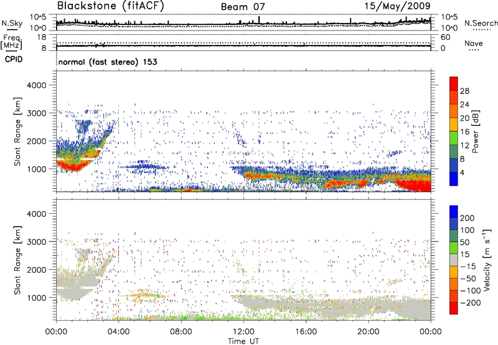Click the "Power [dB]" color bar label
Screen dimensions: 498x345
tap(476, 131)
